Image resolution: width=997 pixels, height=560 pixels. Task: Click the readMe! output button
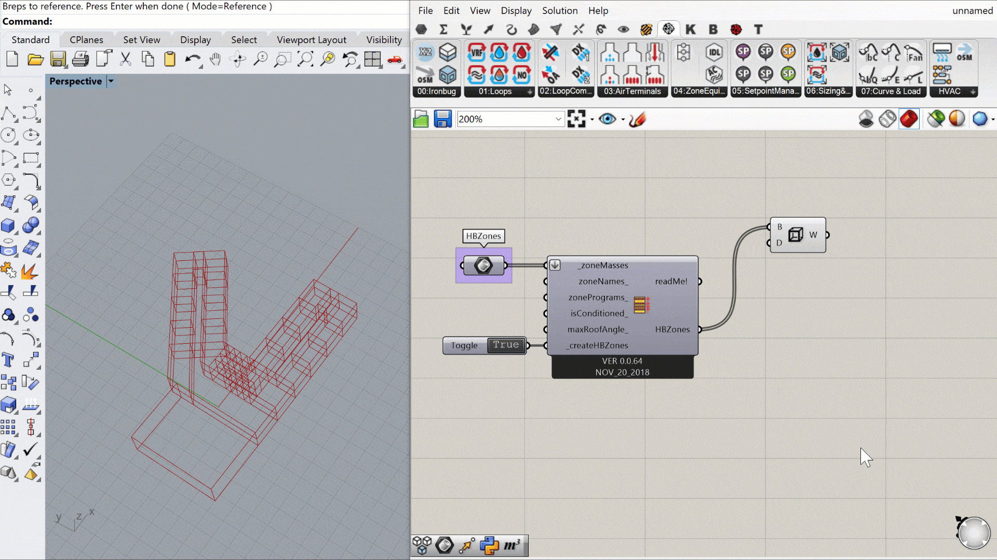(x=700, y=281)
